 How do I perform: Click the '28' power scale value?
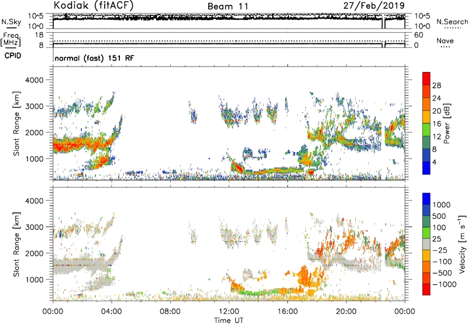pyautogui.click(x=436, y=85)
